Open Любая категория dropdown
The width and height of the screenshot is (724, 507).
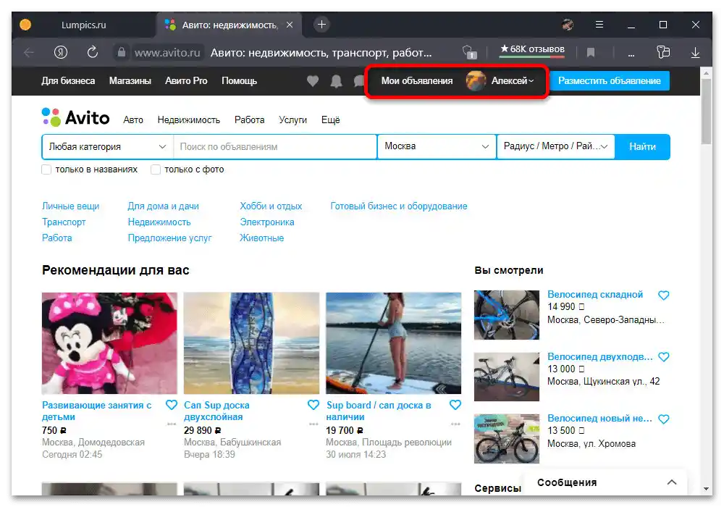(x=108, y=147)
